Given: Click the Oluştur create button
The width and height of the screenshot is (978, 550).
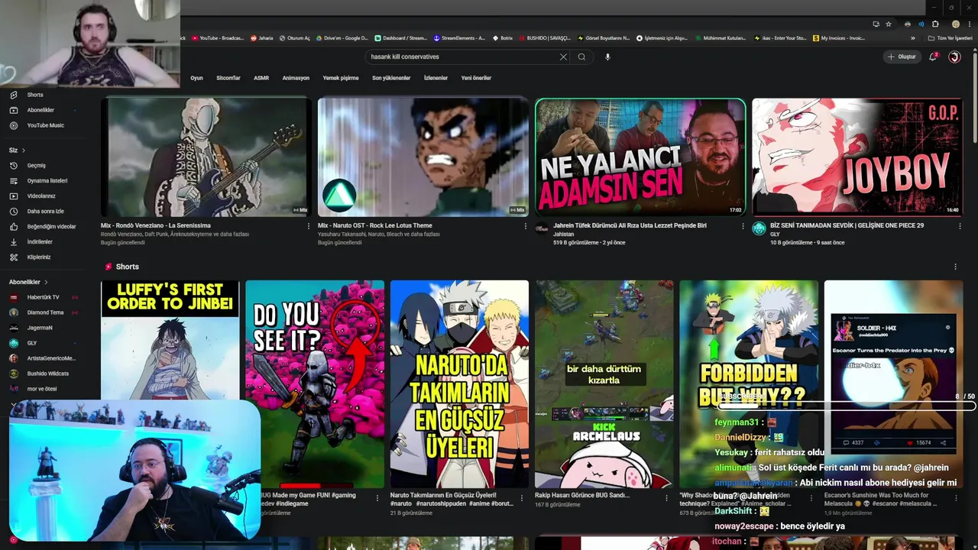Looking at the screenshot, I should pos(902,57).
